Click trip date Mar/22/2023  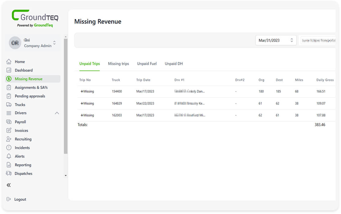point(145,104)
